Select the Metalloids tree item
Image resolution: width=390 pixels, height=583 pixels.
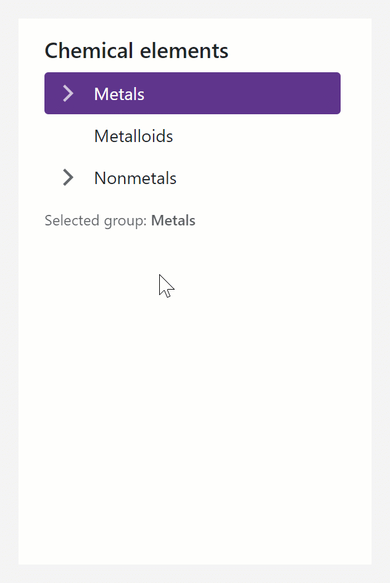[x=133, y=136]
